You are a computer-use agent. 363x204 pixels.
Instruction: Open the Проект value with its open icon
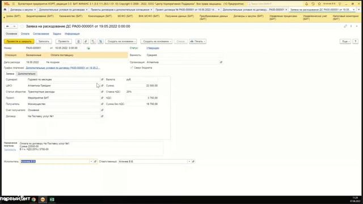pos(102,98)
